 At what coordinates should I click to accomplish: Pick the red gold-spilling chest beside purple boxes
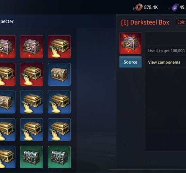pyautogui.click(x=59, y=47)
